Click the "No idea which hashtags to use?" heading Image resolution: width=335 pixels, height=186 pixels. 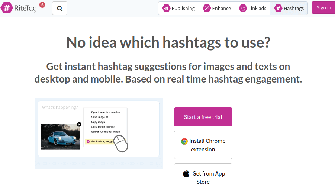[x=168, y=42]
